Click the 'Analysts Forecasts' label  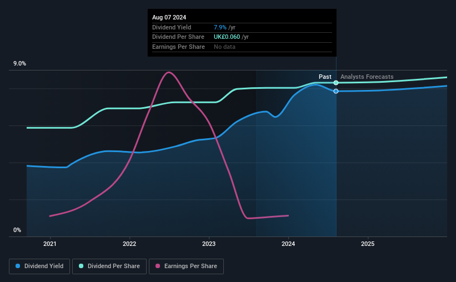(x=367, y=77)
